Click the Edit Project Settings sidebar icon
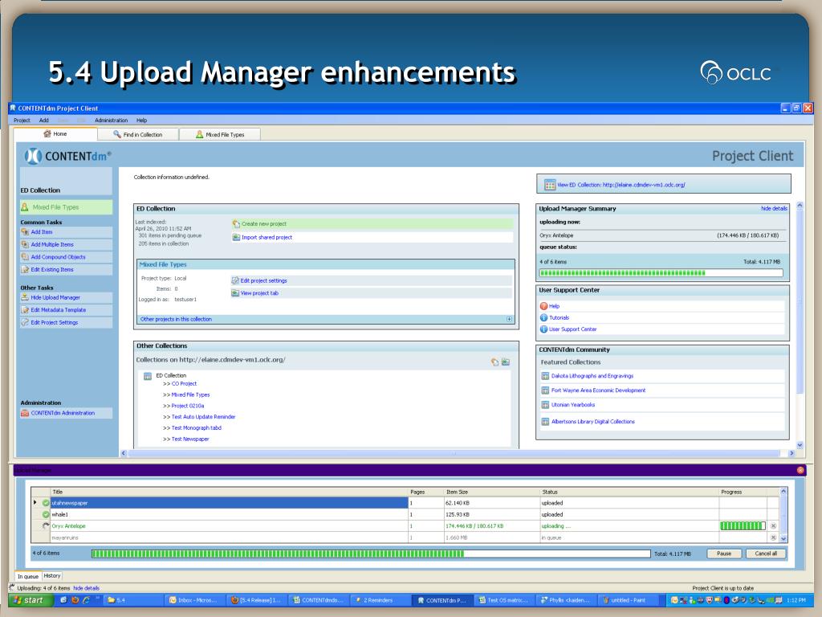This screenshot has height=617, width=822. click(25, 323)
